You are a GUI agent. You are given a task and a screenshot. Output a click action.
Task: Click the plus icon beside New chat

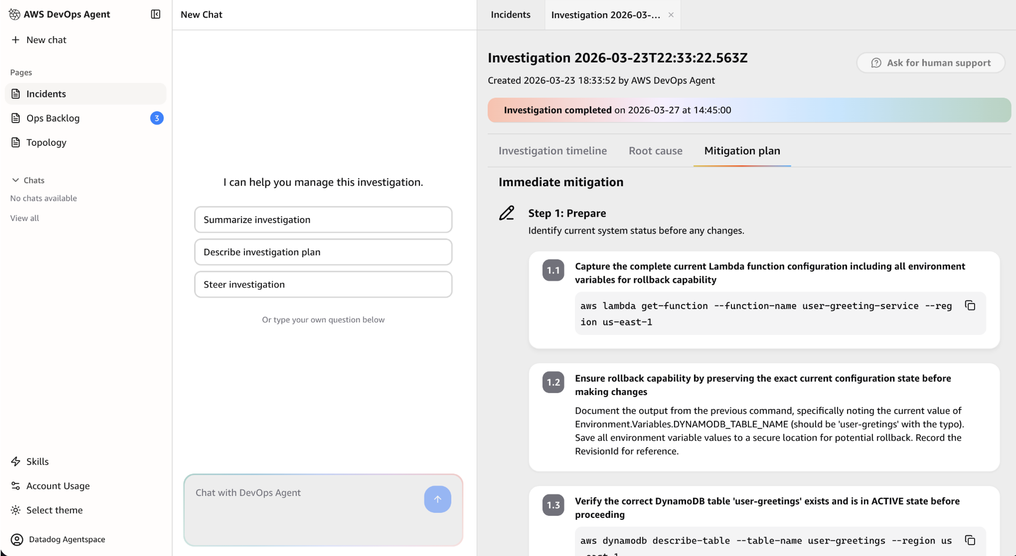pyautogui.click(x=15, y=40)
